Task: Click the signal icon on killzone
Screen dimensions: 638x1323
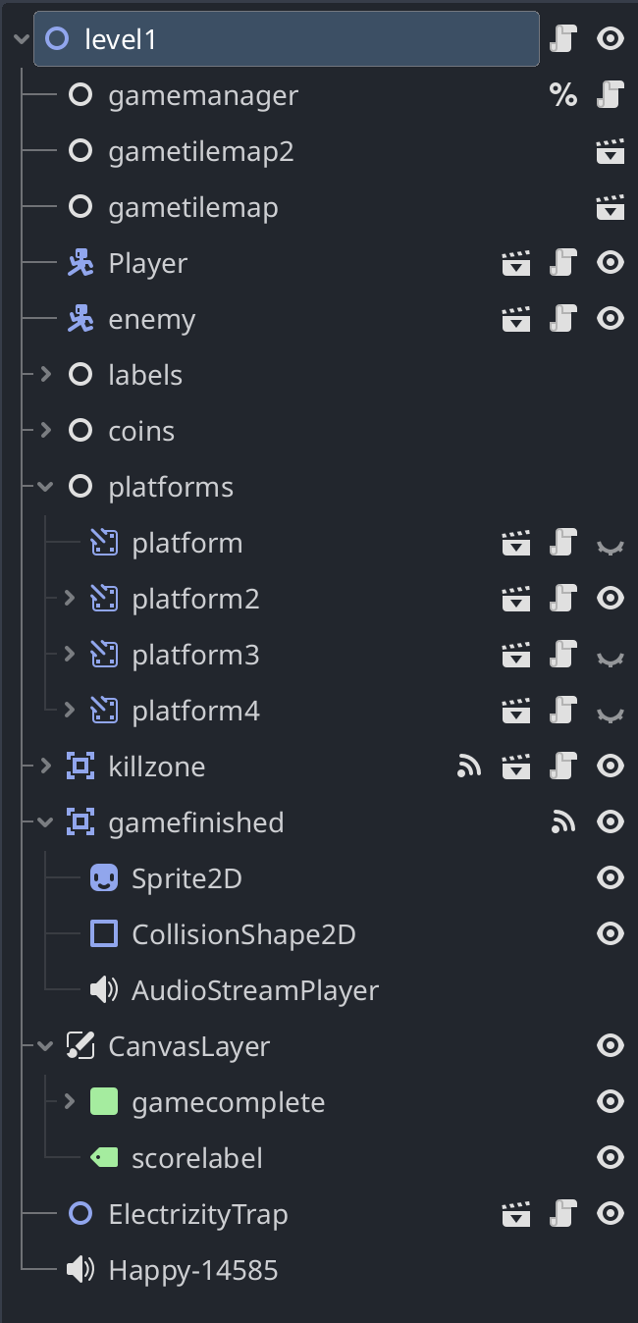Action: coord(469,767)
